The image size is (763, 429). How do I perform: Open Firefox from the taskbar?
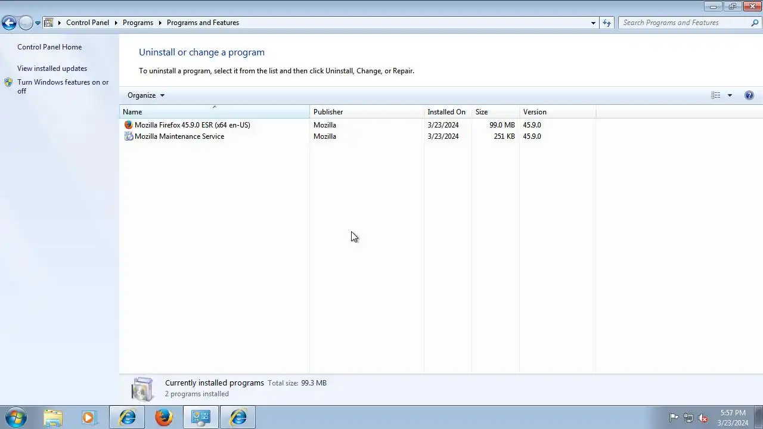pyautogui.click(x=164, y=418)
